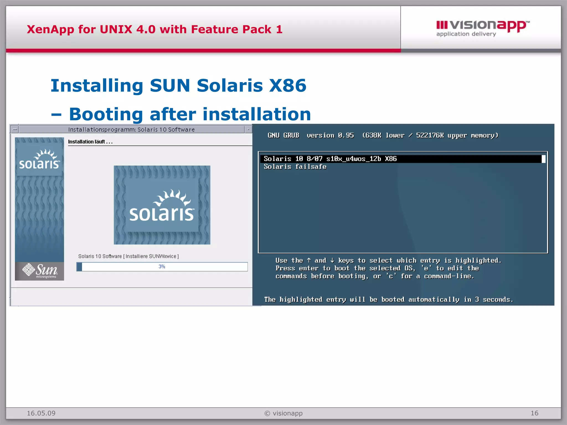Click the installer title bar right-corner button

[248, 129]
